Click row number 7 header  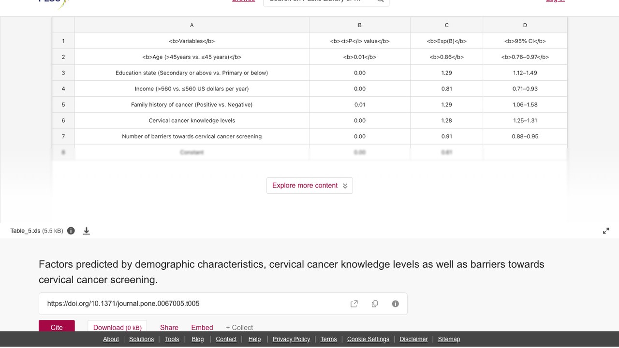(63, 136)
